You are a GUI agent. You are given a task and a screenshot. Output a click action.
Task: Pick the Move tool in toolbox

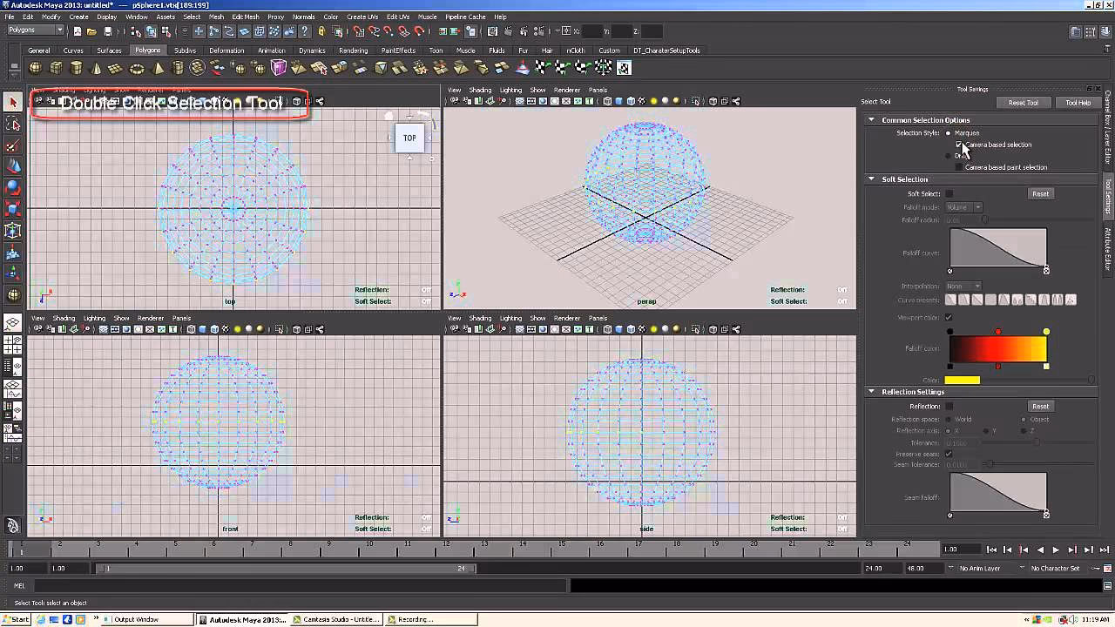tap(12, 166)
